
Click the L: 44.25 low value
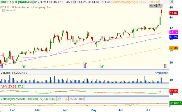point(81,2)
